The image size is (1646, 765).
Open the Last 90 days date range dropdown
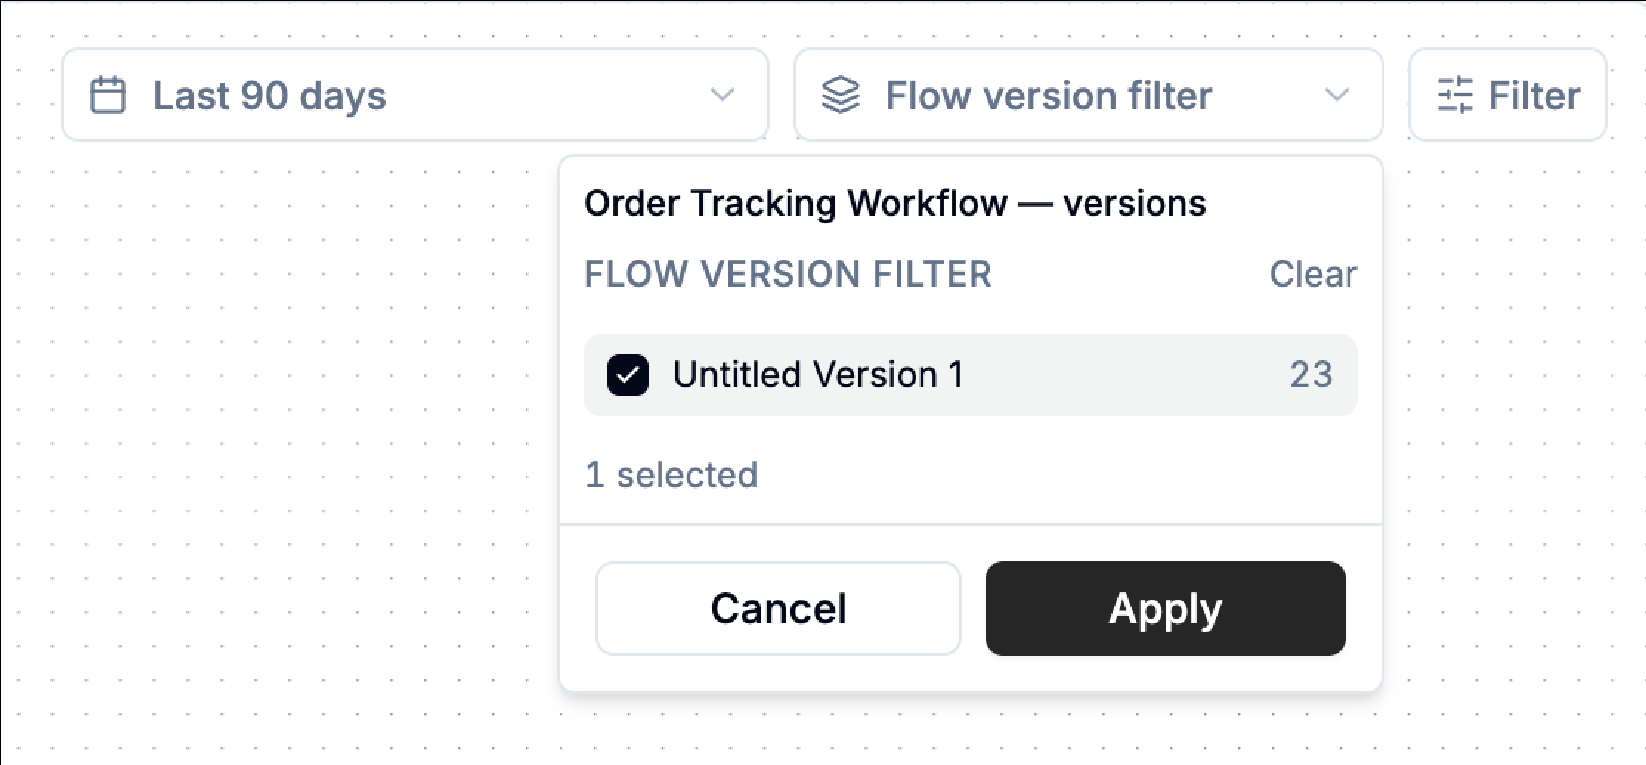[414, 95]
